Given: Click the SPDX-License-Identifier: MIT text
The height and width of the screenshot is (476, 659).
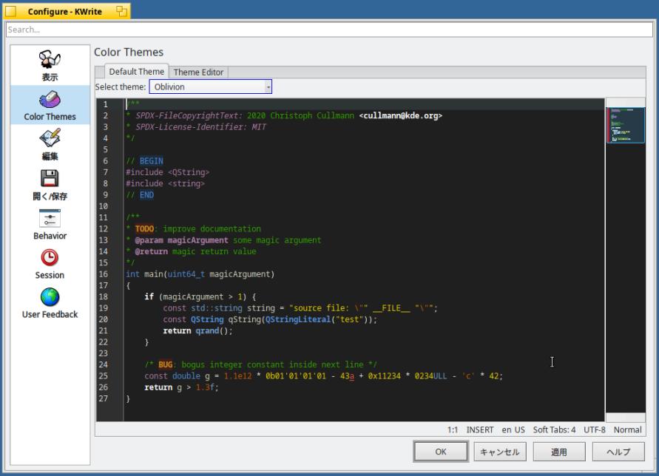Looking at the screenshot, I should click(x=200, y=127).
